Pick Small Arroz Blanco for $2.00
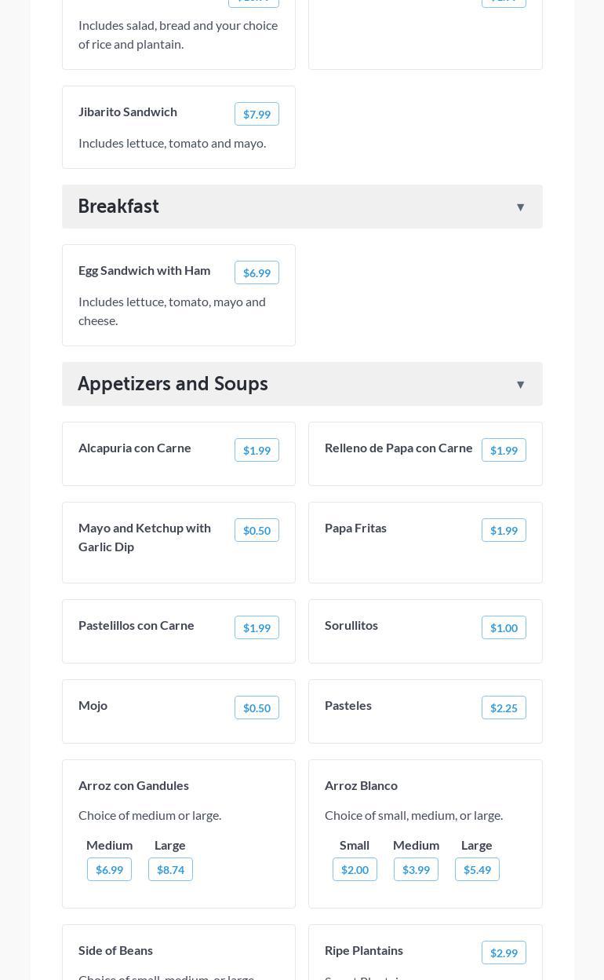 click(355, 869)
